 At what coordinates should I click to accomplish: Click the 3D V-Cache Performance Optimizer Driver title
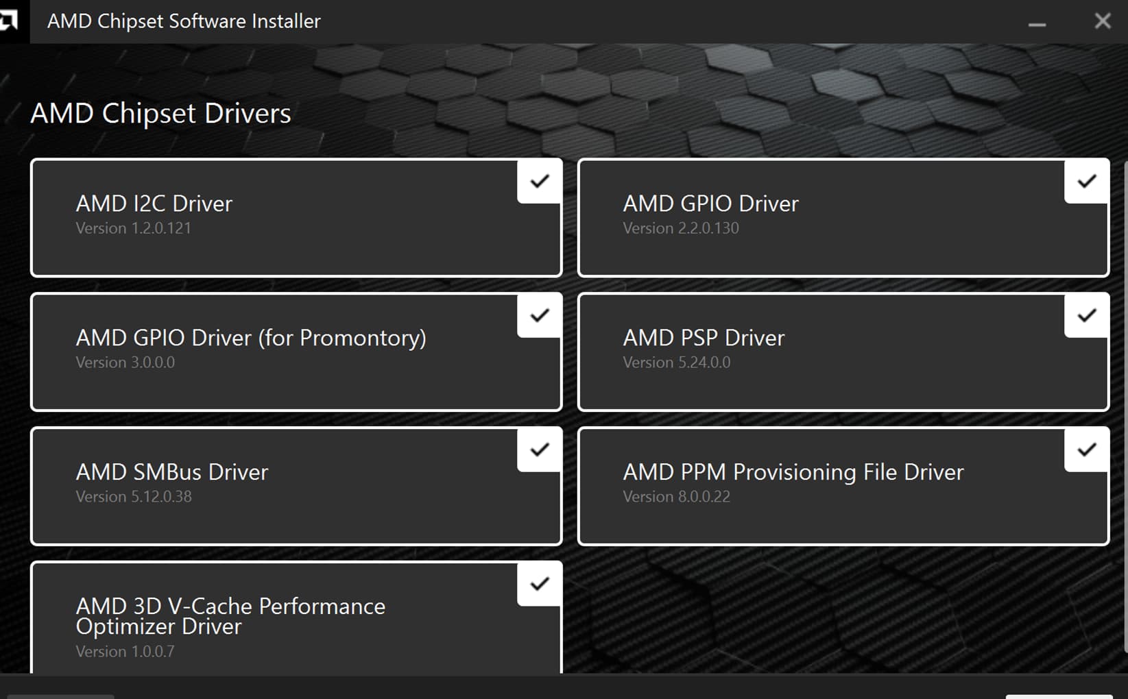coord(230,616)
